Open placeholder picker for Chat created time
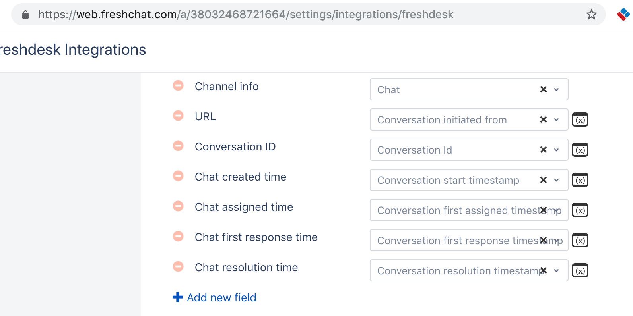Image resolution: width=633 pixels, height=316 pixels. (580, 180)
